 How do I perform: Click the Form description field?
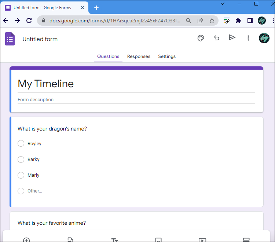coord(136,100)
